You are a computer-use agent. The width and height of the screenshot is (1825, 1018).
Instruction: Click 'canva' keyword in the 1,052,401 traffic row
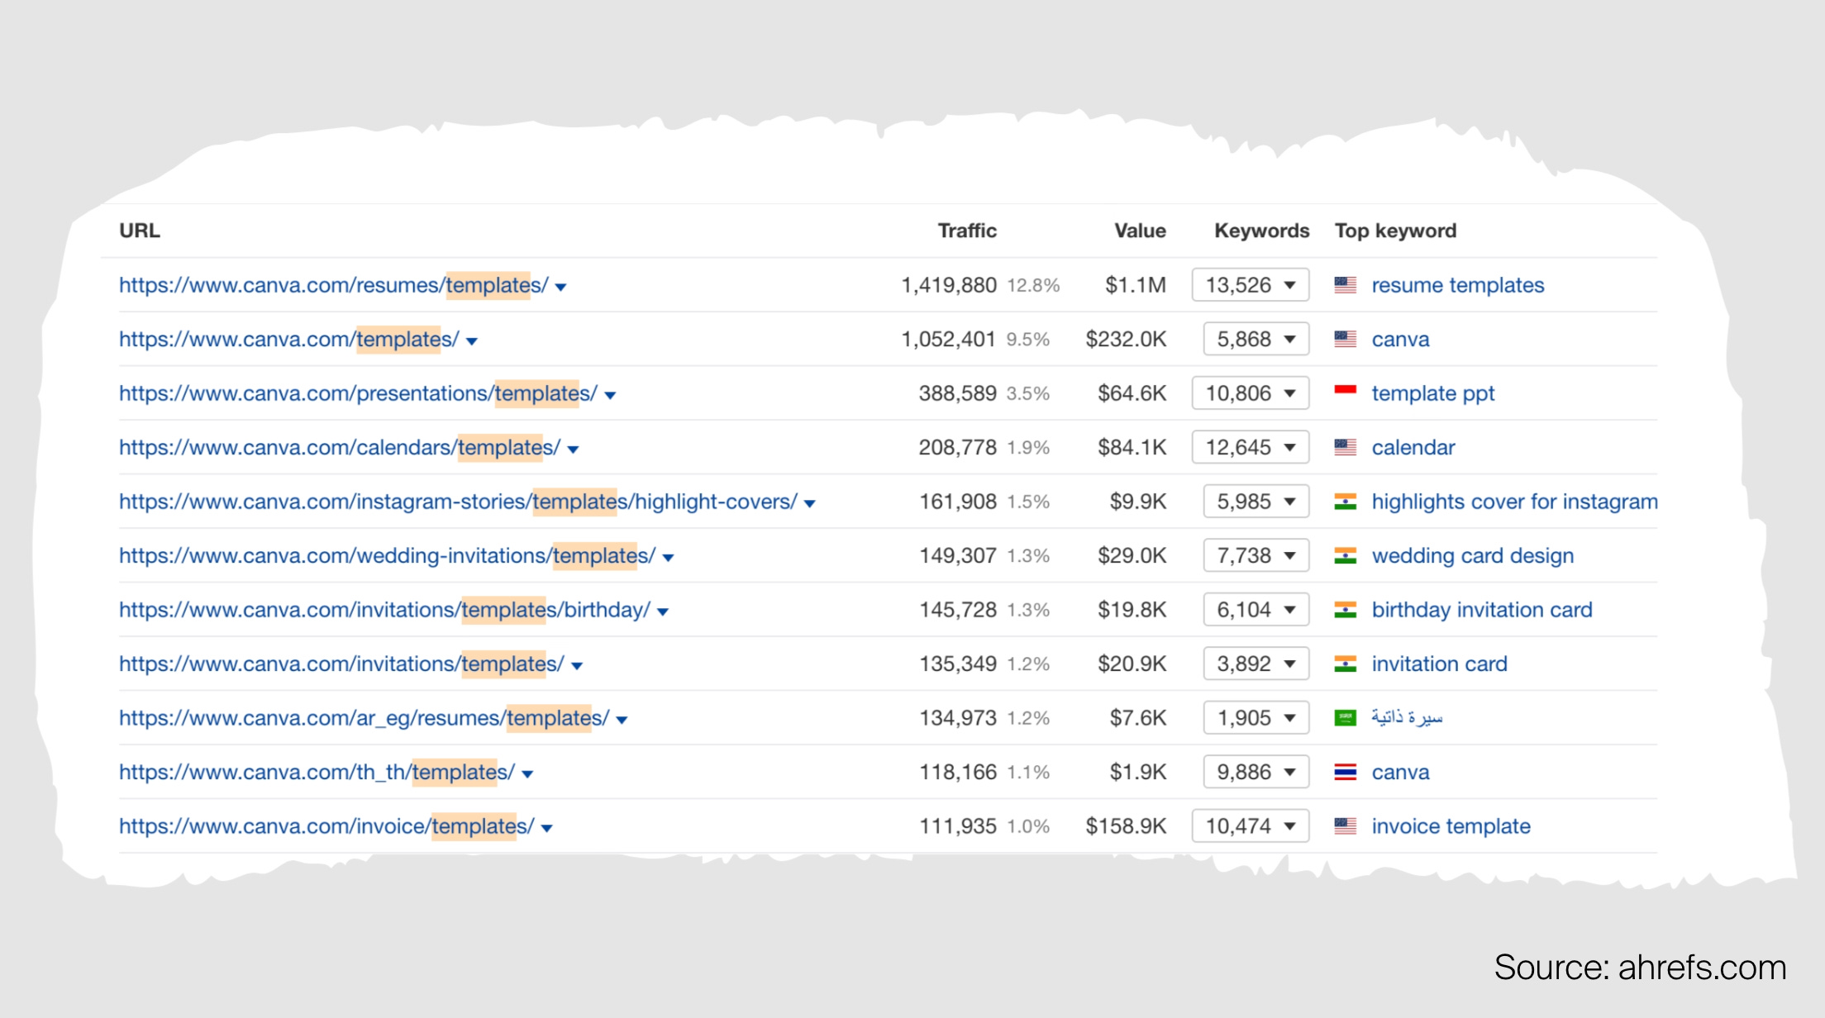pyautogui.click(x=1400, y=340)
